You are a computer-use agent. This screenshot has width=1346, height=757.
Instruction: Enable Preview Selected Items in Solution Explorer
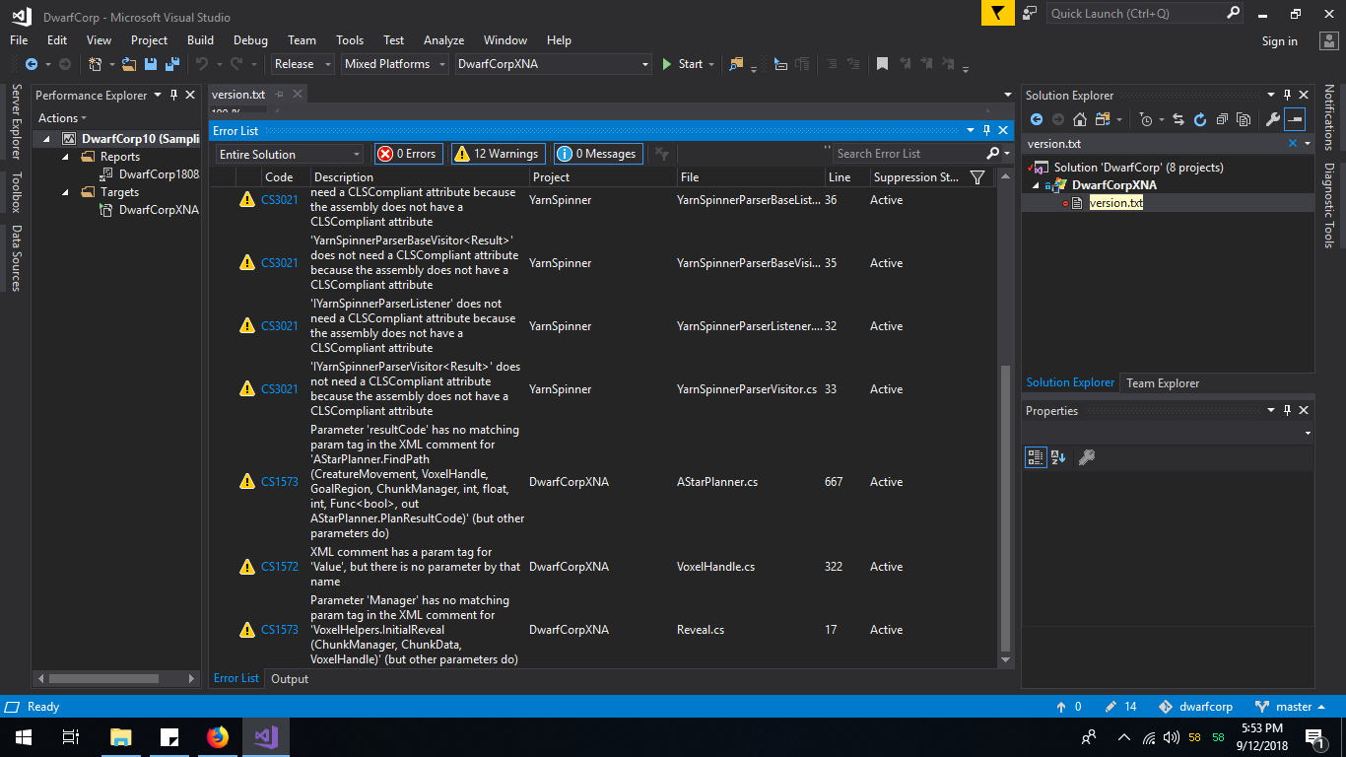click(1244, 120)
